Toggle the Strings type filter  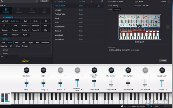click(x=18, y=46)
